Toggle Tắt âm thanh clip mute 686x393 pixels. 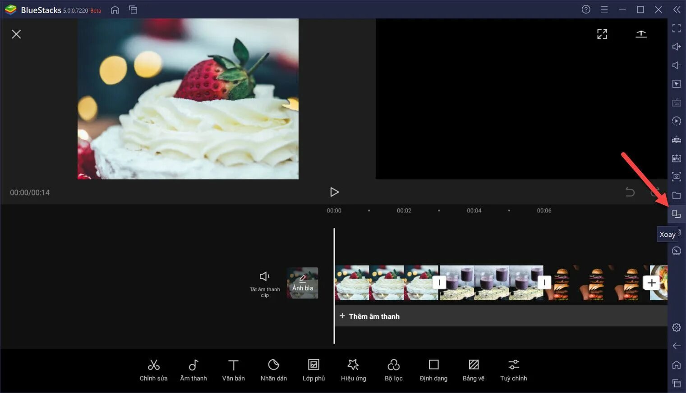265,284
